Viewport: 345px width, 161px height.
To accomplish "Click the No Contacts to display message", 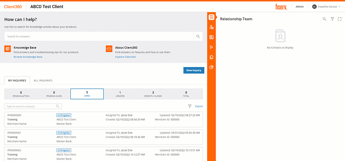I will (x=280, y=48).
